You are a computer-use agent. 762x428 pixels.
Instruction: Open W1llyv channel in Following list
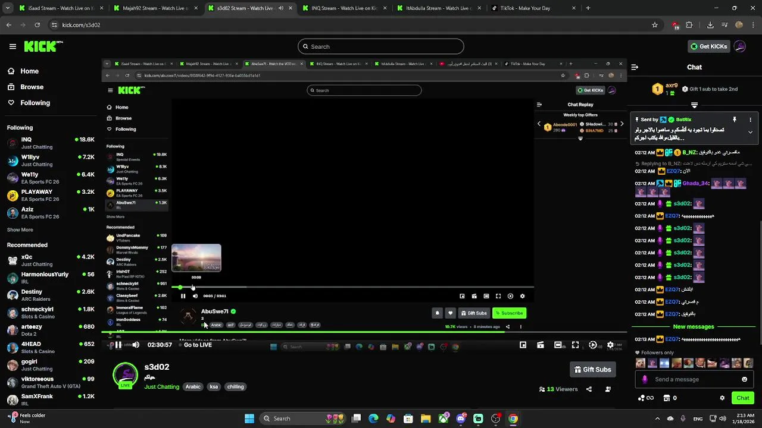[51, 160]
